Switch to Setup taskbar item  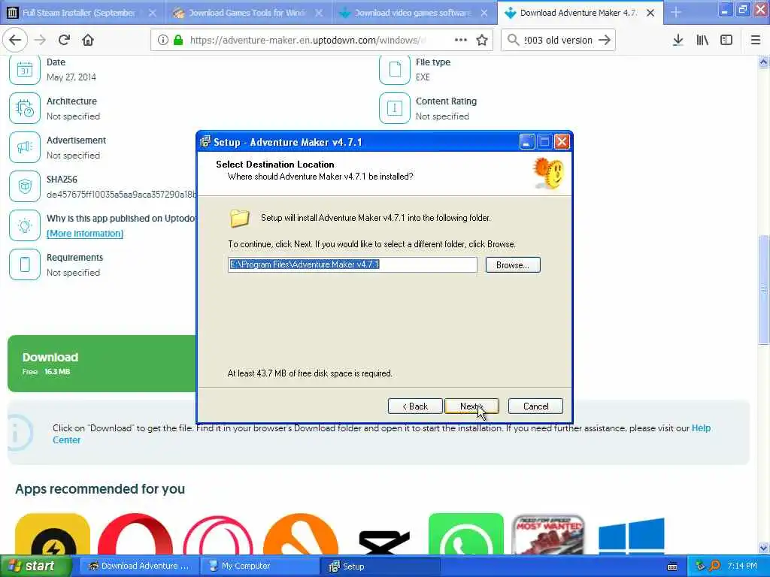pyautogui.click(x=379, y=566)
